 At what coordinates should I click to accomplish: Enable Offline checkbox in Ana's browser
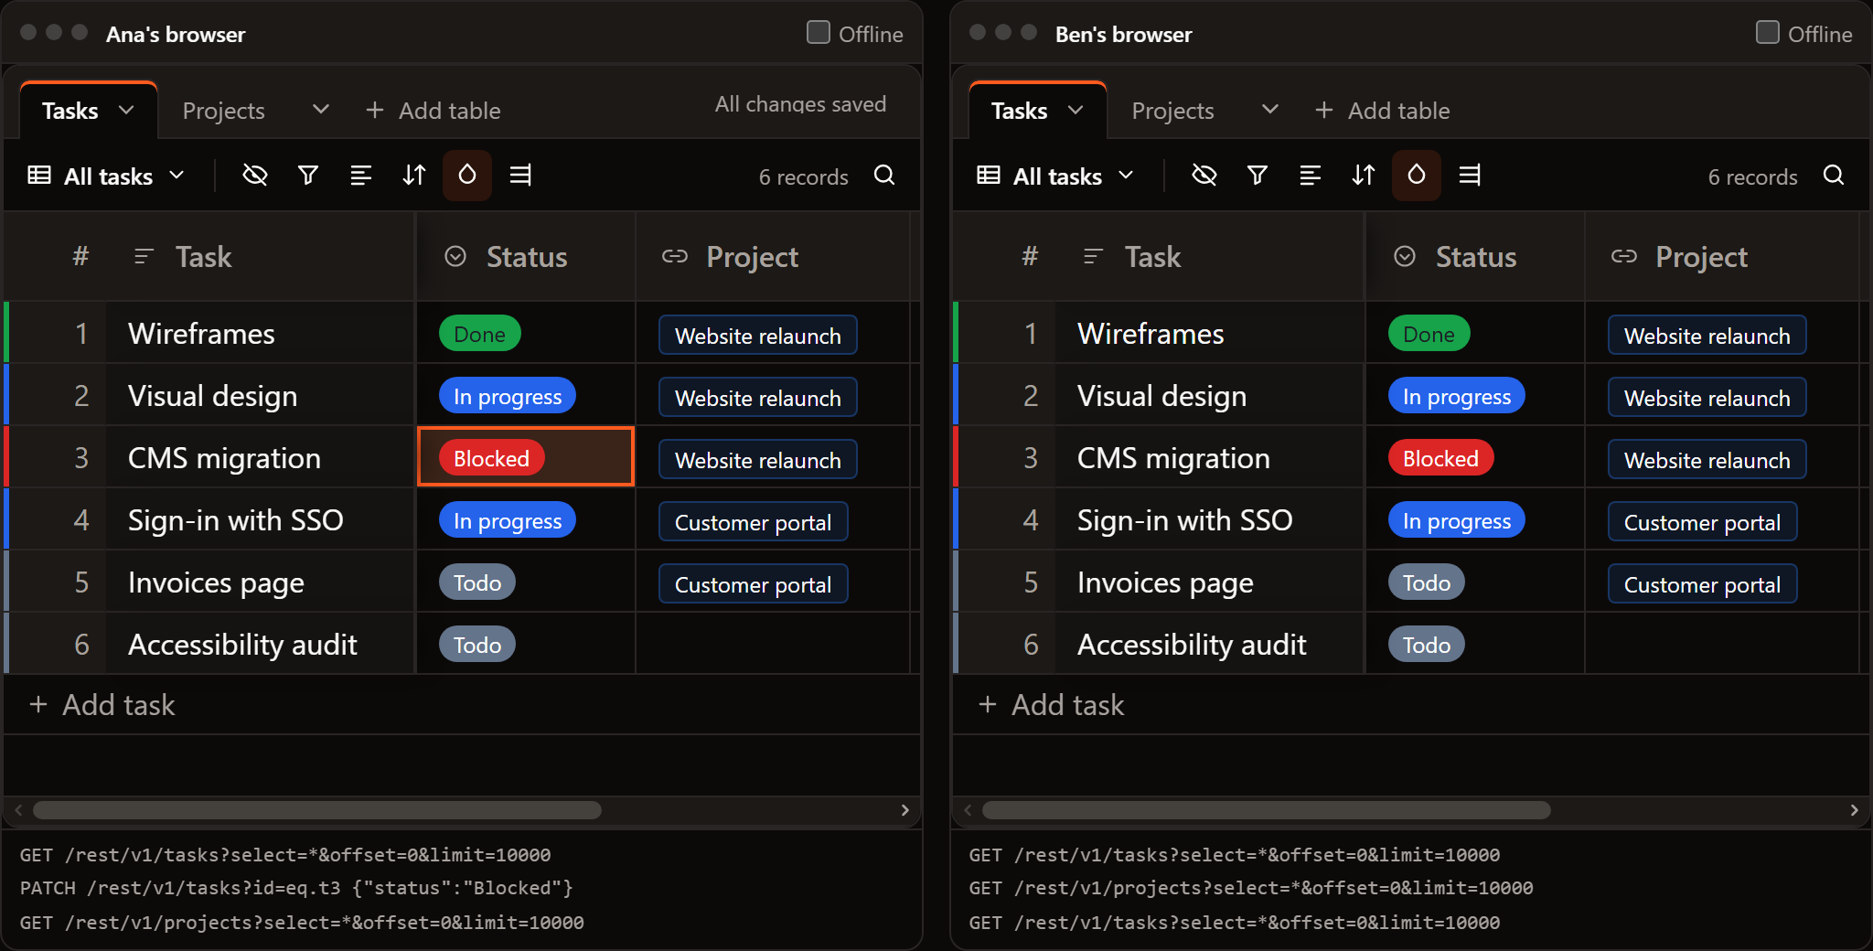pos(819,33)
